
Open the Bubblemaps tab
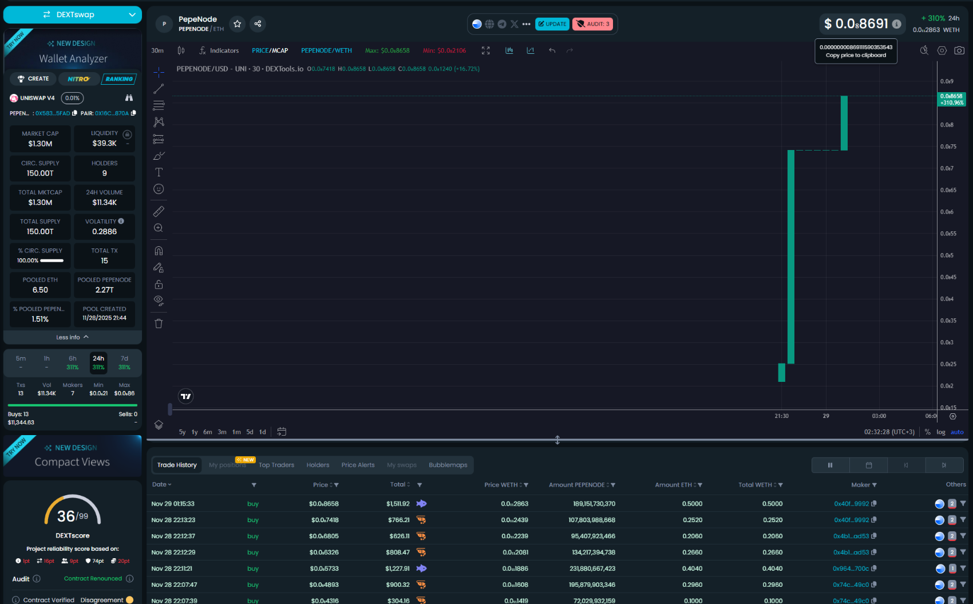448,465
